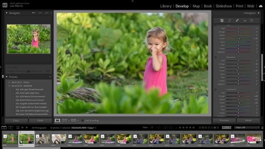Click the Reset button

coord(248,120)
